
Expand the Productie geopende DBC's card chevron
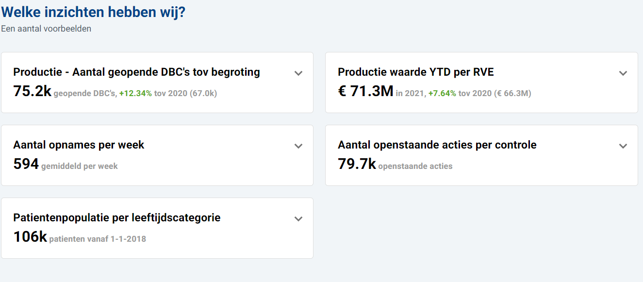[x=298, y=73]
